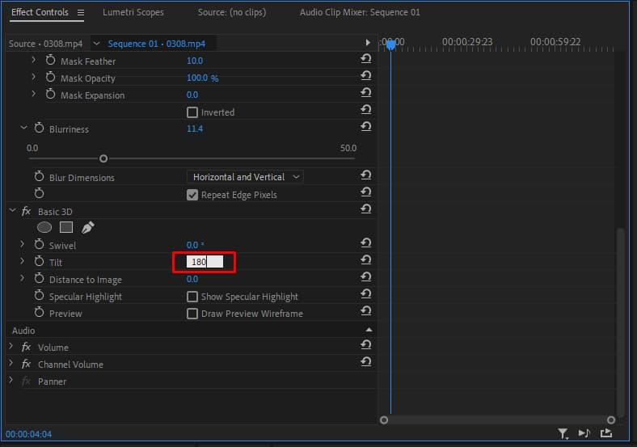Expand the Volume audio effect
Viewport: 637px width, 447px height.
(11, 347)
